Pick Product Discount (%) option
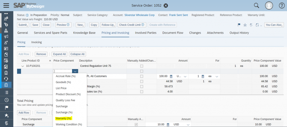Screen dimensions: 287x127 (68, 94)
